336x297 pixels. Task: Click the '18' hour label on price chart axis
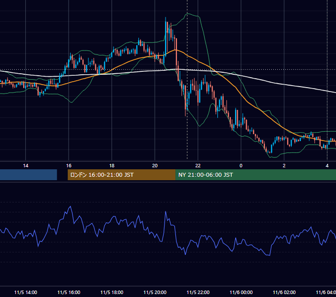pos(112,166)
